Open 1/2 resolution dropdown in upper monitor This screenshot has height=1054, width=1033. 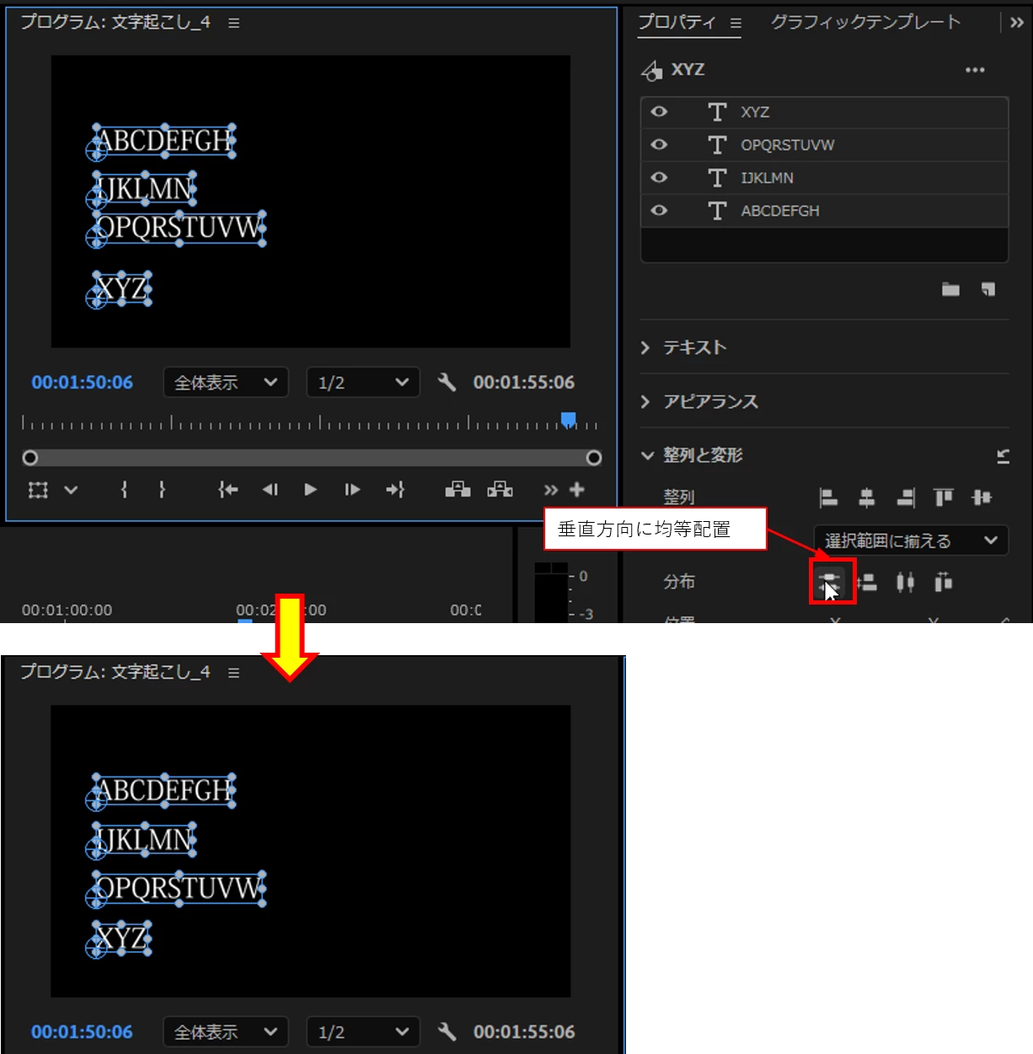point(362,382)
